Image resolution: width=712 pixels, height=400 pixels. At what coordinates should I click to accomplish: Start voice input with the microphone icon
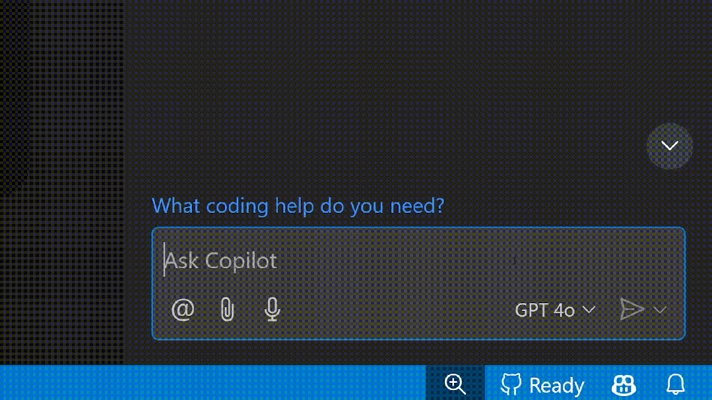click(272, 309)
